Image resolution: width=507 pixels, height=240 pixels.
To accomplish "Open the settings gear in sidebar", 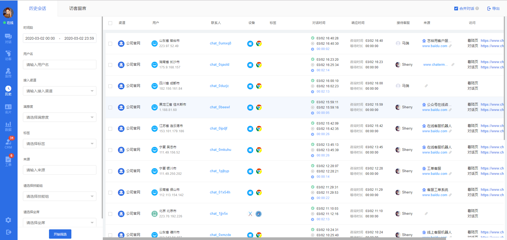I will click(8, 220).
